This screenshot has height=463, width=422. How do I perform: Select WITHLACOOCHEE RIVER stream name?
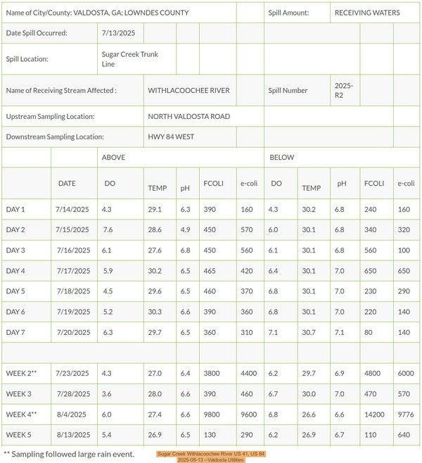pyautogui.click(x=188, y=90)
